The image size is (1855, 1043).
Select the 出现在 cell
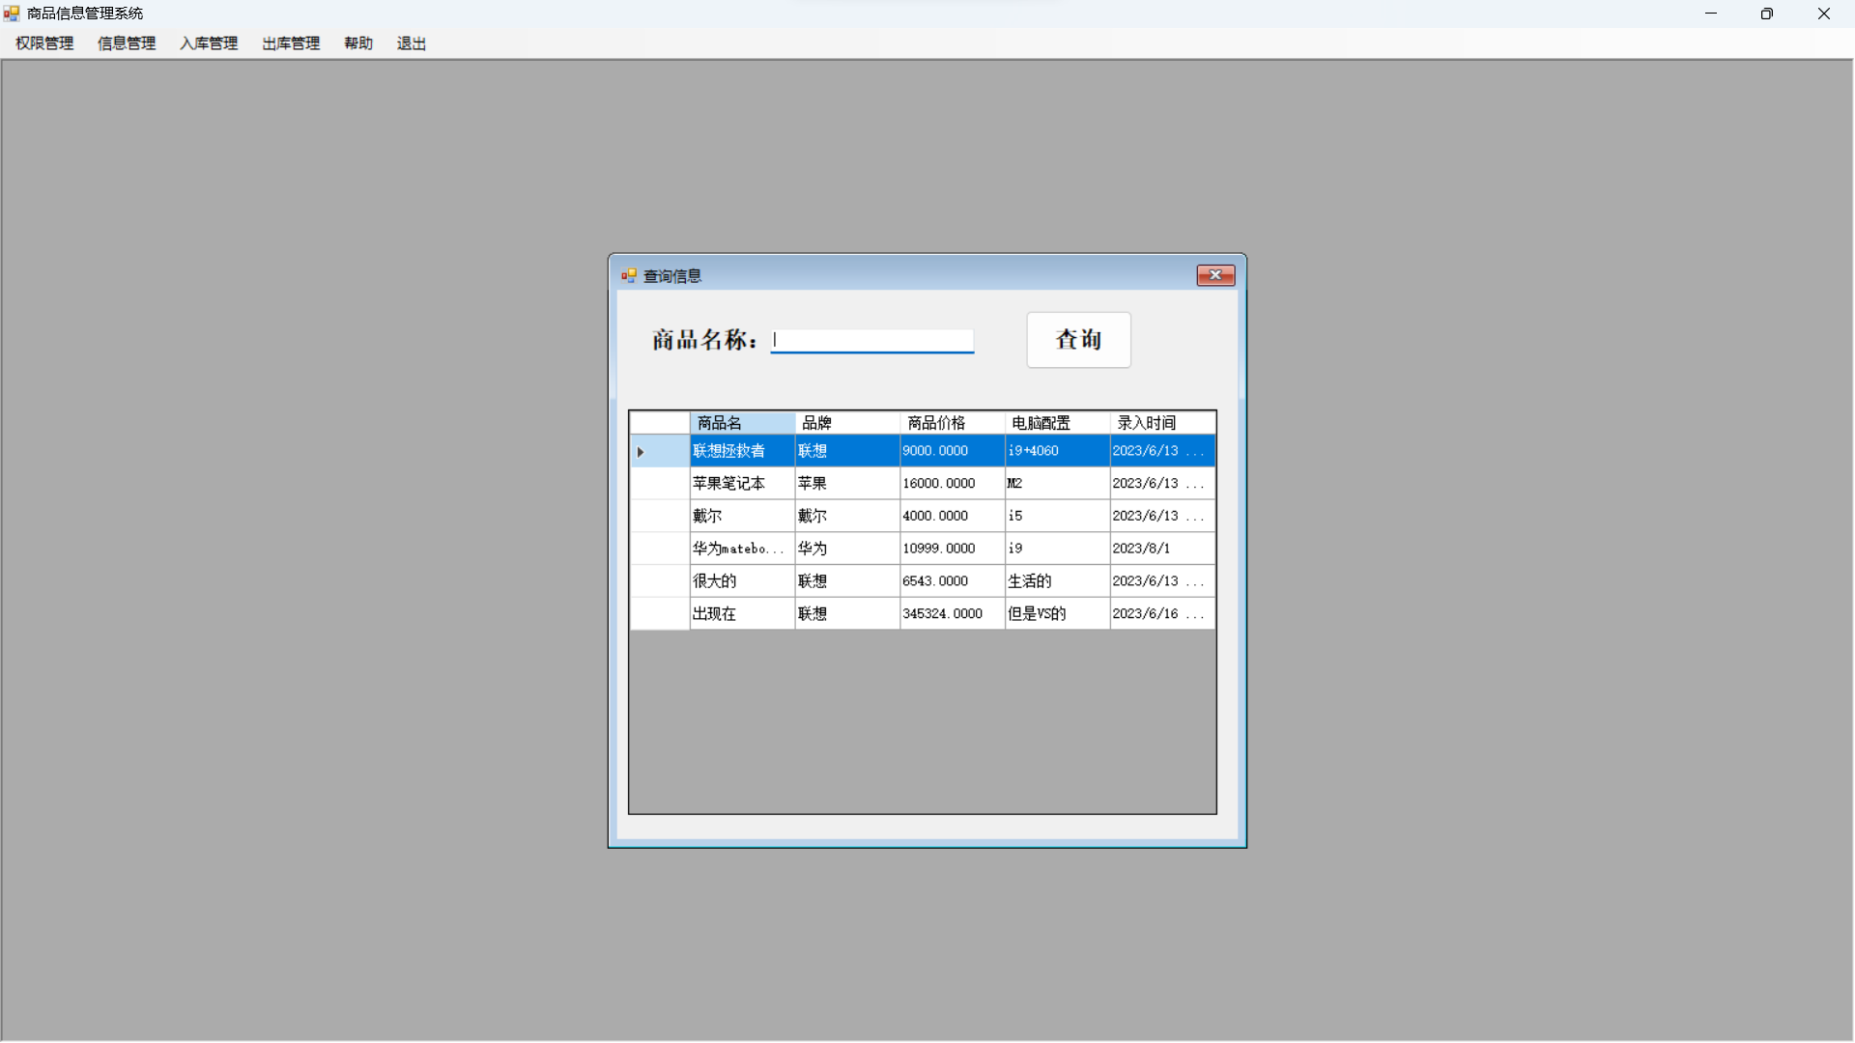click(742, 613)
